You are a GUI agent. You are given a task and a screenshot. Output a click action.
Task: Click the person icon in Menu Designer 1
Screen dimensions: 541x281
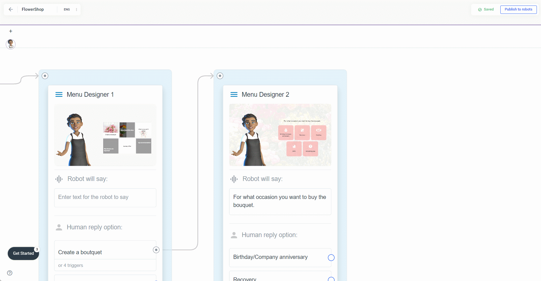[x=59, y=227]
